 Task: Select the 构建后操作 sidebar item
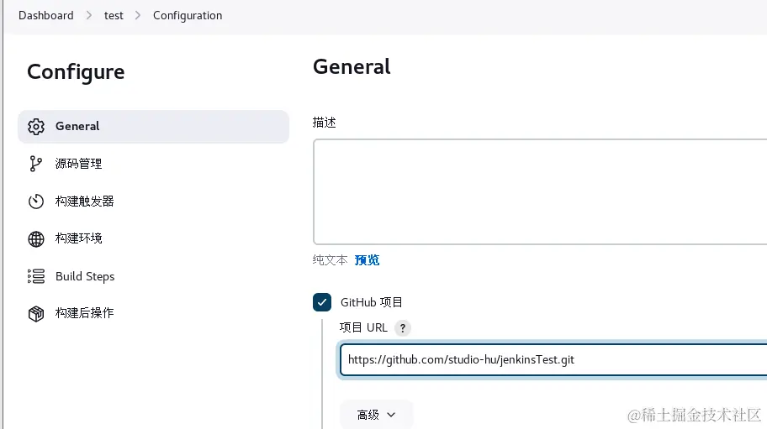[x=85, y=313]
